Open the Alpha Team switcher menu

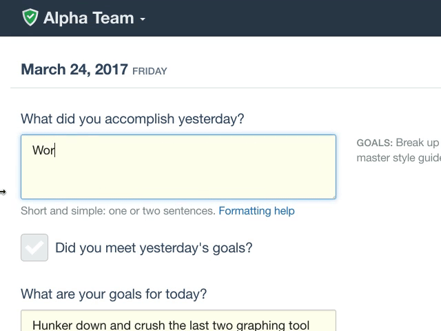coord(88,18)
